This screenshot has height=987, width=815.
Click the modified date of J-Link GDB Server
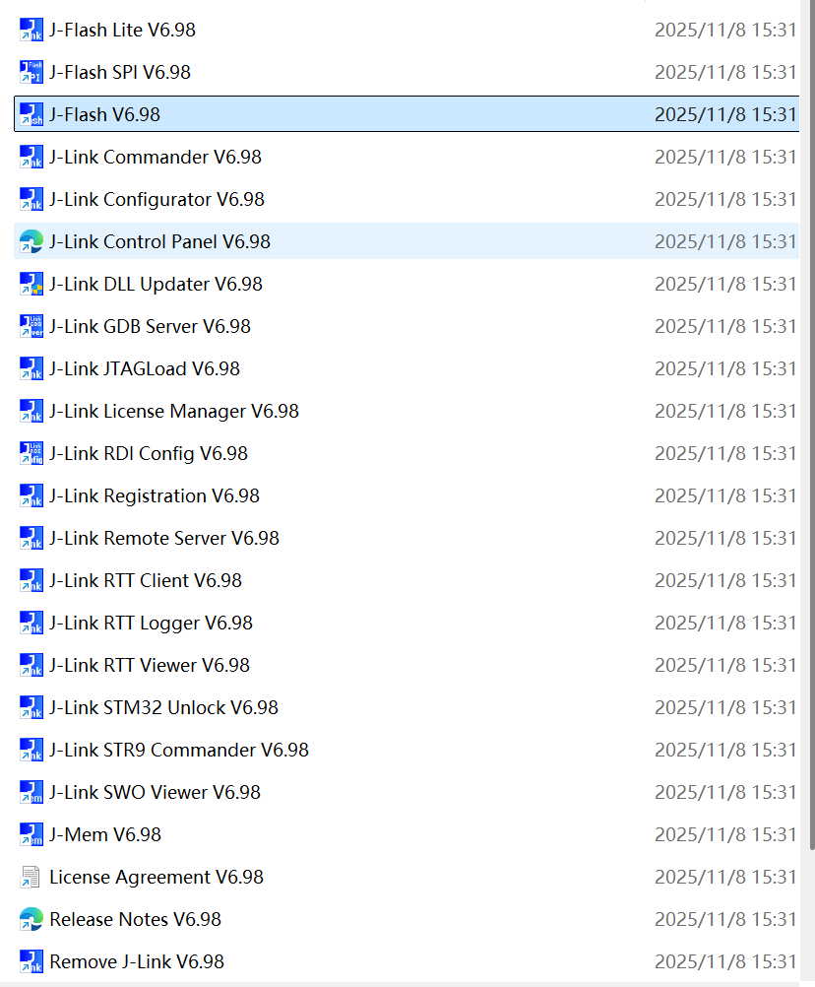tap(725, 326)
